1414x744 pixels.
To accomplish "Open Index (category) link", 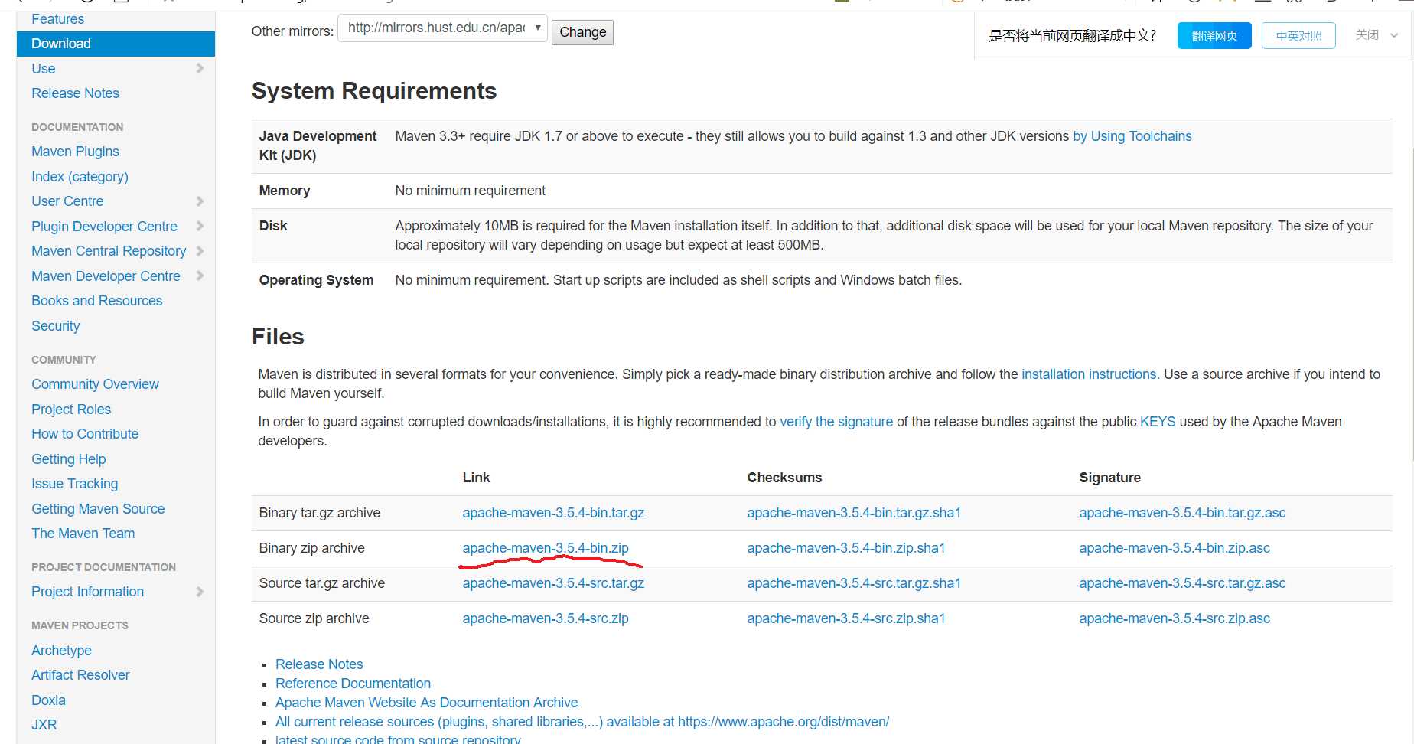I will pyautogui.click(x=80, y=177).
